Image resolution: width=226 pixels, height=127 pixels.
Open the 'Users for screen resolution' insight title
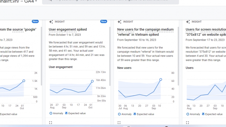click(206, 32)
